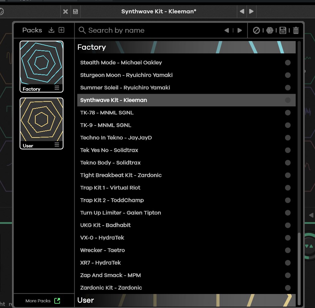Click the import pack download icon
The image size is (315, 308).
coord(51,30)
